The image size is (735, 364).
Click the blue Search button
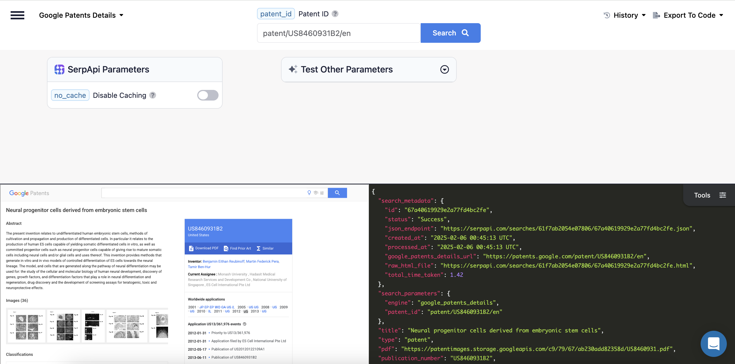[x=450, y=33]
